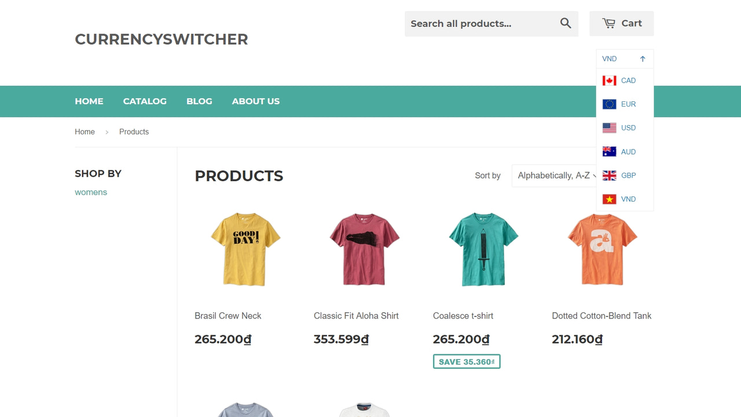Choose the US flag for USD currency
741x417 pixels.
point(610,127)
